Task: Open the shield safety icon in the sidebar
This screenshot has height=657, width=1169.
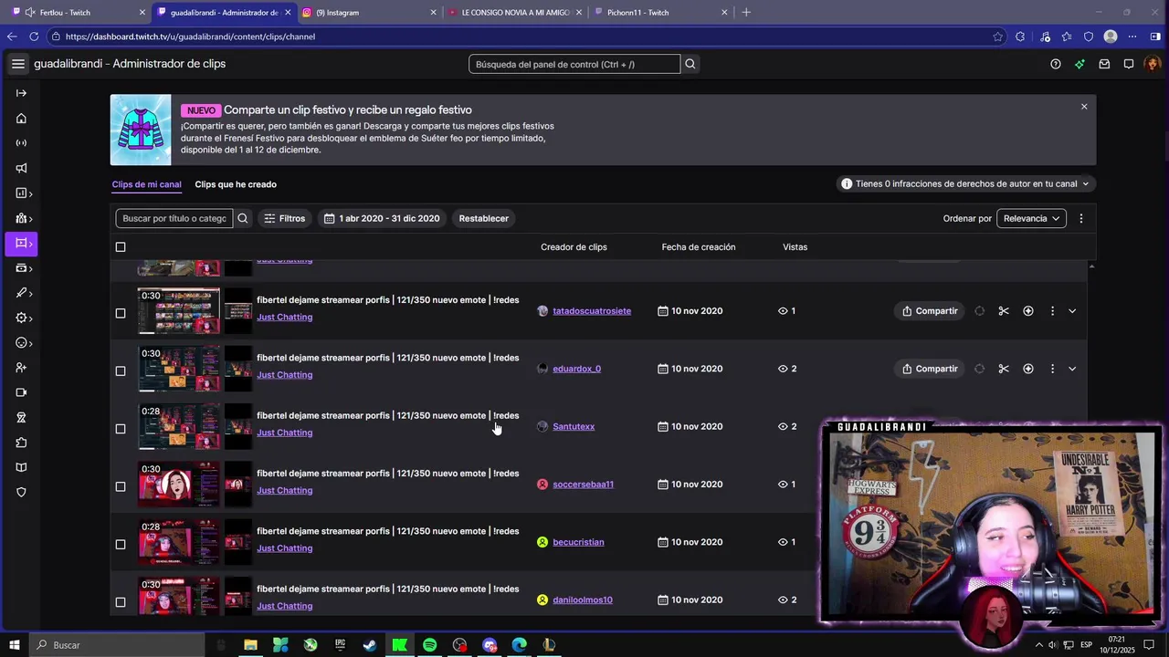Action: point(21,492)
